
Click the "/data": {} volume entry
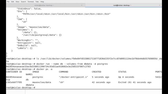click(30, 32)
